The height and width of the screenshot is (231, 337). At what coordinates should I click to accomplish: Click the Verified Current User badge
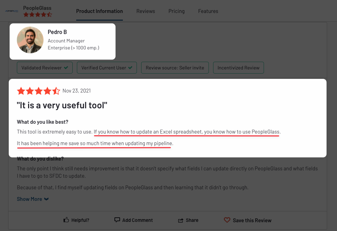tap(107, 68)
